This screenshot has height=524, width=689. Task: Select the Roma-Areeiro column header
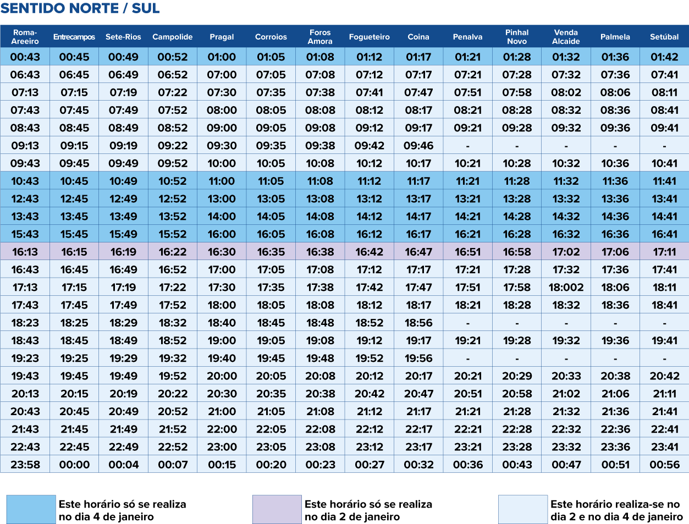click(25, 37)
